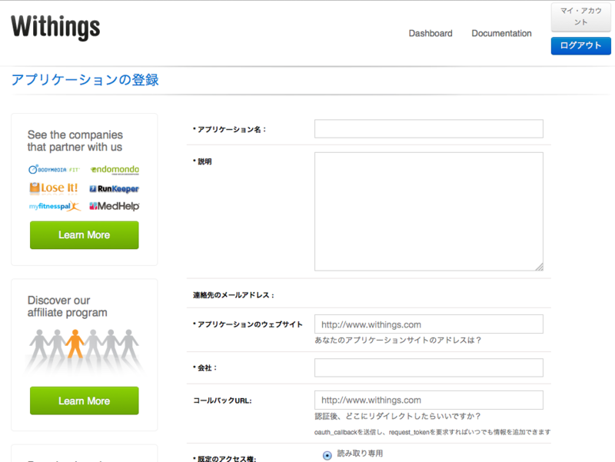Click the oauth_callback help note text

[432, 432]
